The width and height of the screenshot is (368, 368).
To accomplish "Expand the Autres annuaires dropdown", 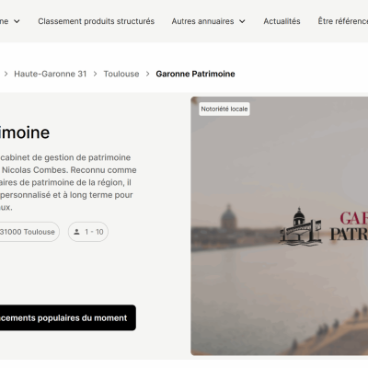I will pos(209,21).
